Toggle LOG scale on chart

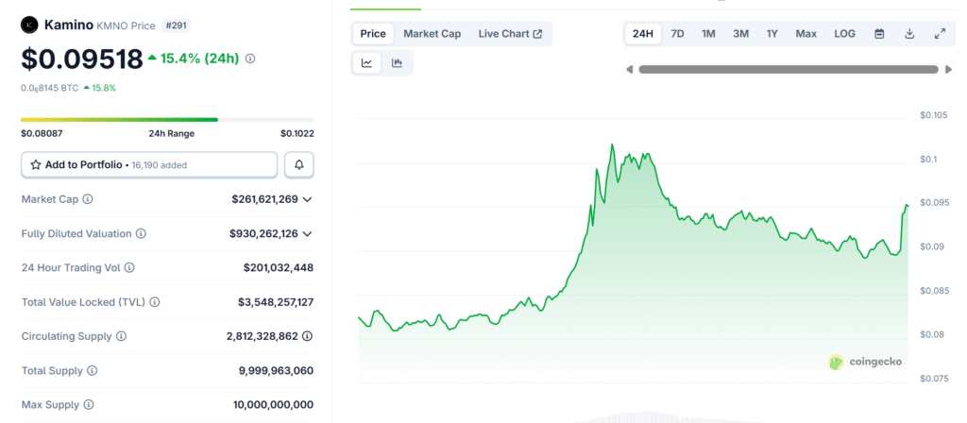point(844,34)
